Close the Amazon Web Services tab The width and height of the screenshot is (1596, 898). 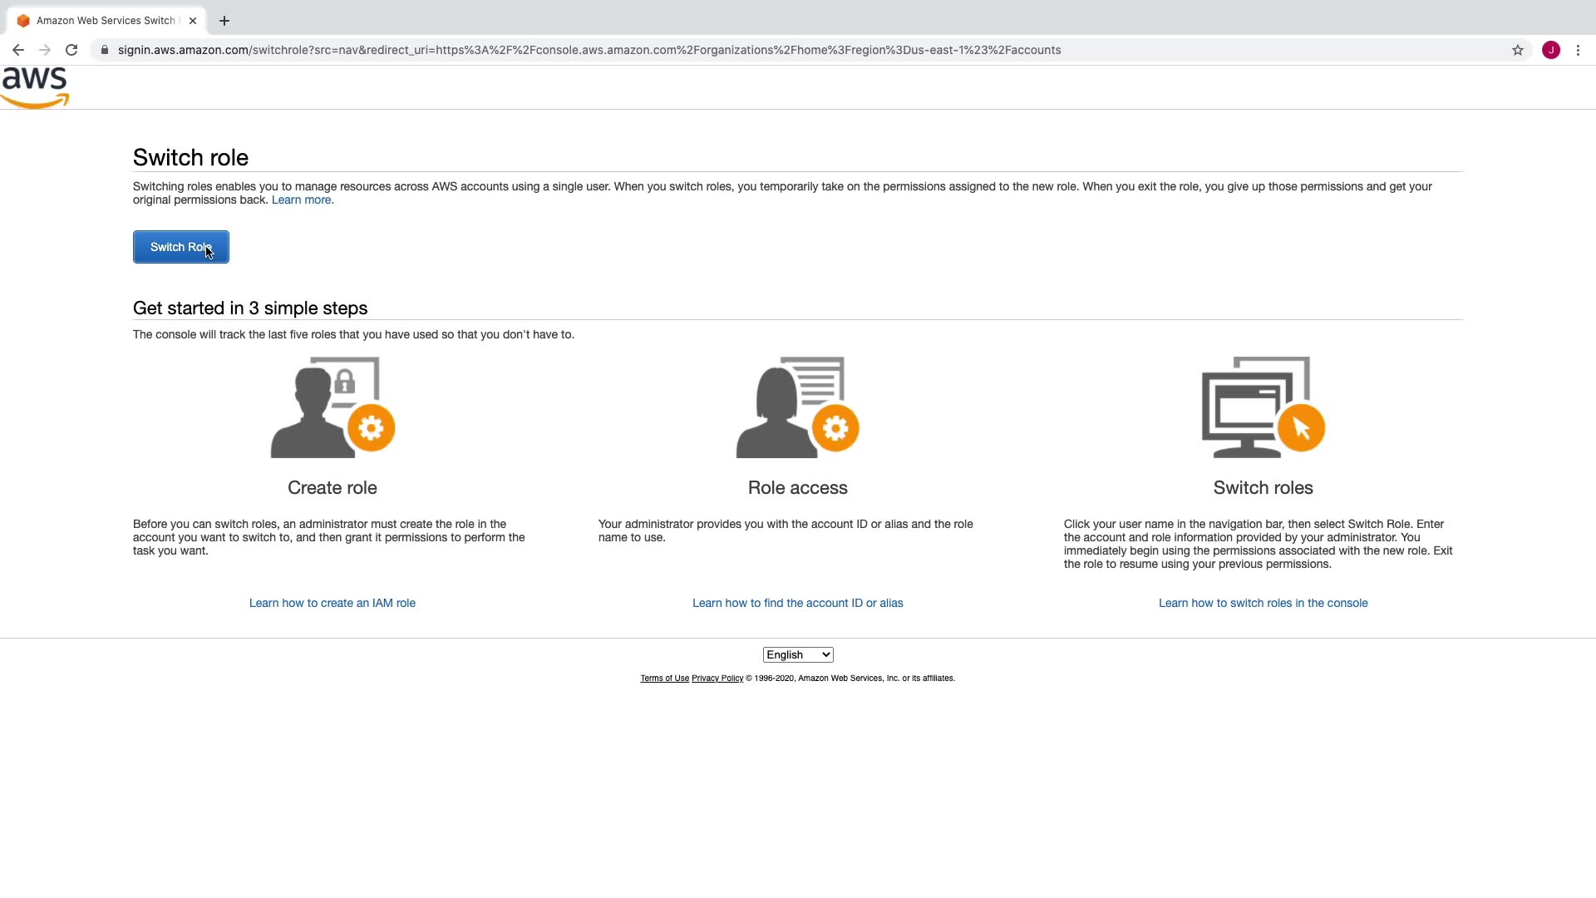coord(193,21)
